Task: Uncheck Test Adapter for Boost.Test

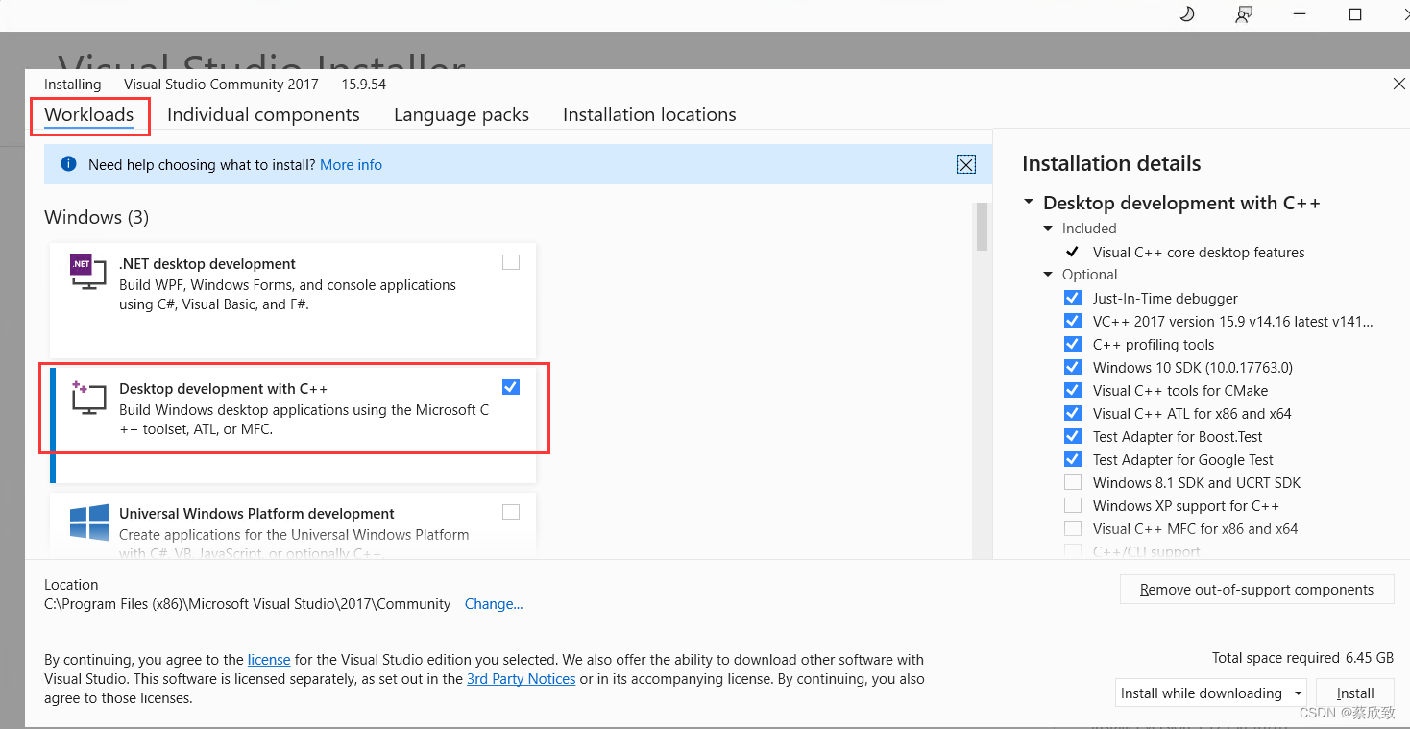Action: (x=1073, y=436)
